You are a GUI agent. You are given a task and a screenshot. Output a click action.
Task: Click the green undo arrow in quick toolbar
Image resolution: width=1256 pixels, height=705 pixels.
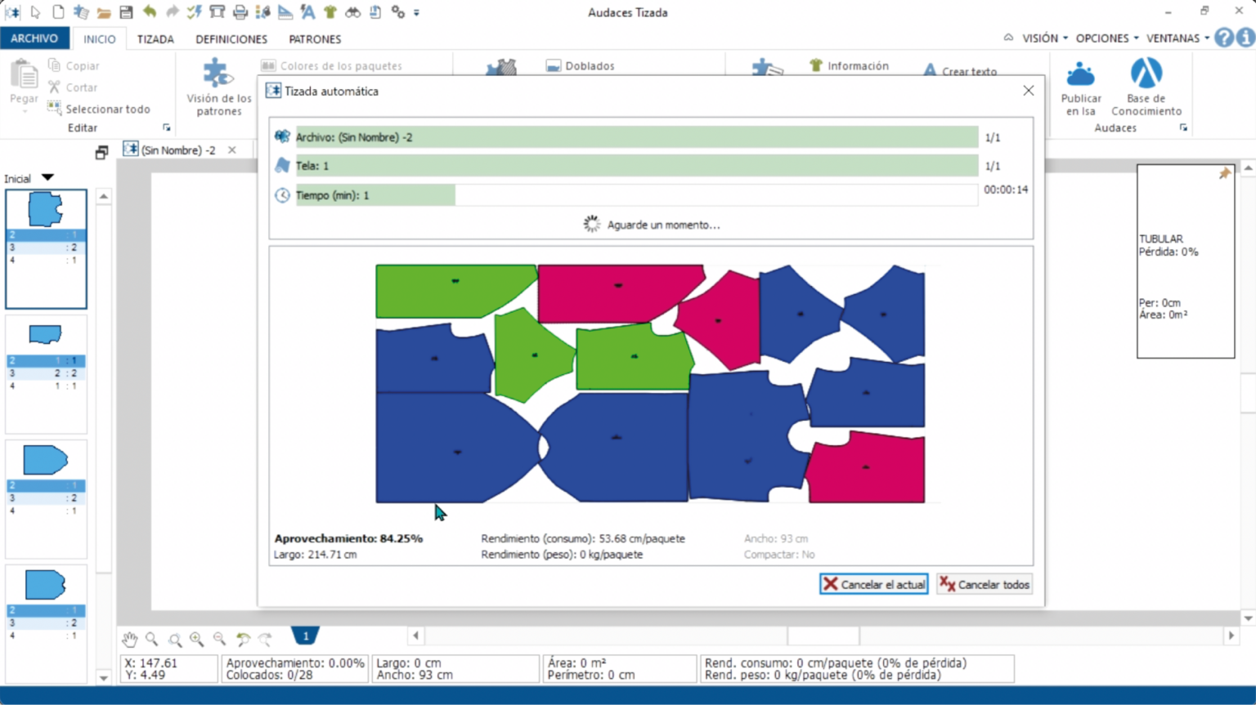(x=149, y=12)
